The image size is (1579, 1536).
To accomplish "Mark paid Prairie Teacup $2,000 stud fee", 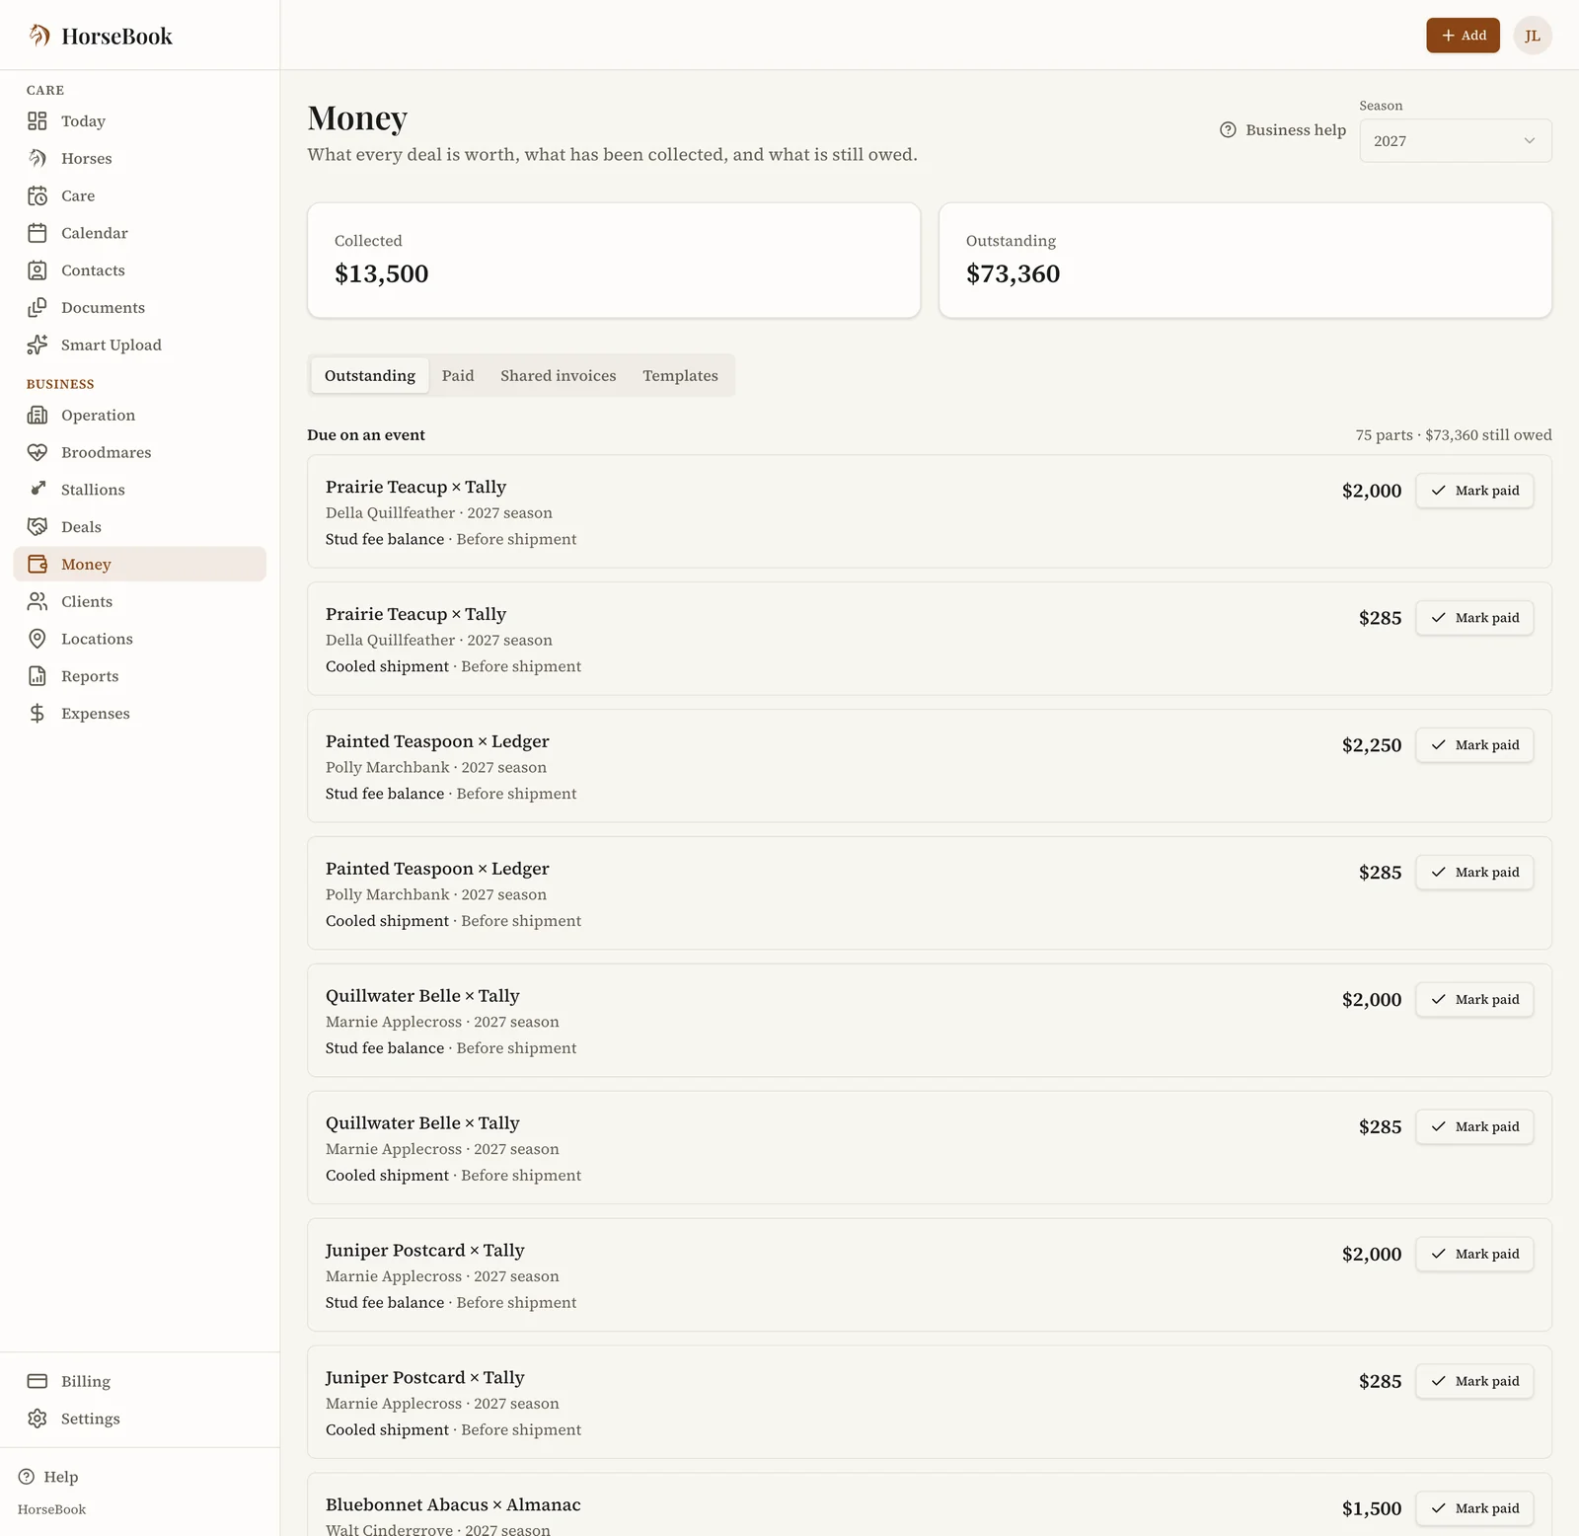I will click(x=1474, y=491).
